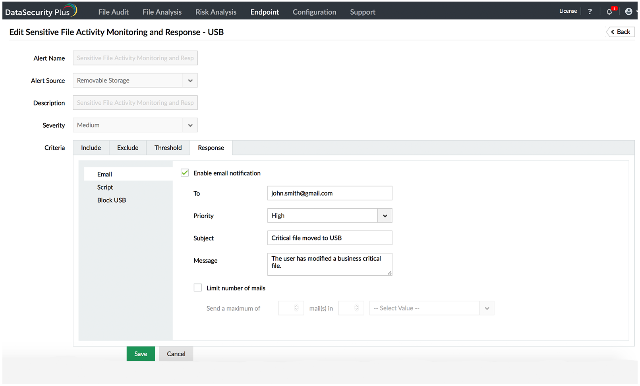The image size is (640, 386).
Task: Click the Message text area
Action: tap(329, 264)
